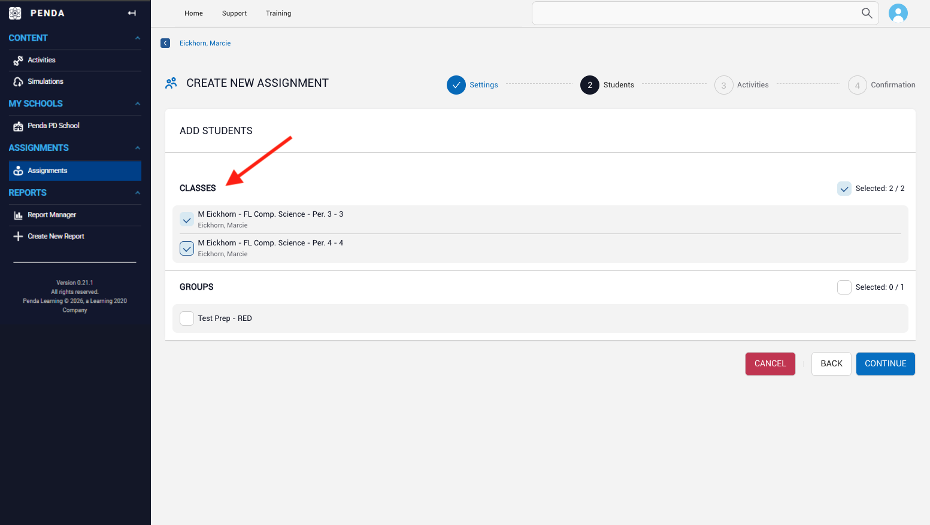Click the Version 0.21.1 text
The width and height of the screenshot is (930, 525).
pos(75,283)
